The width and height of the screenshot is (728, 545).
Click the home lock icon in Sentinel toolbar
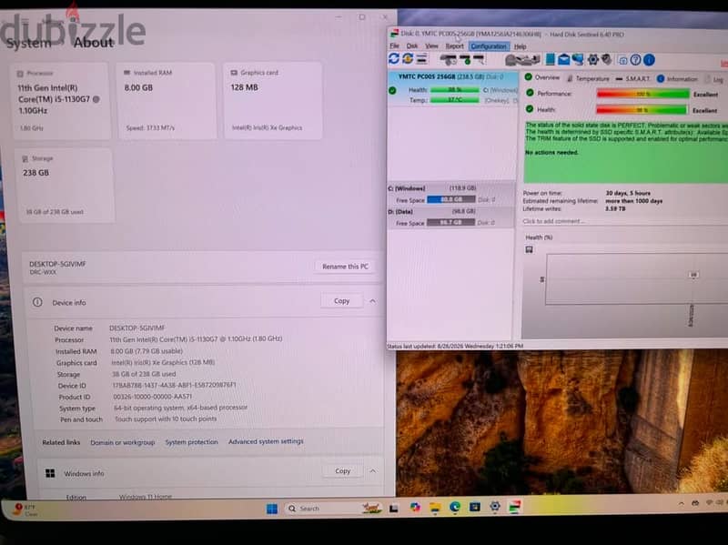coord(622,60)
